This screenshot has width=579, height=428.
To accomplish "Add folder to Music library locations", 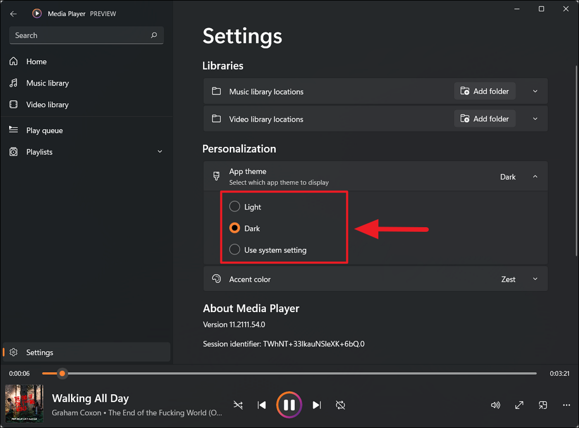I will [484, 91].
